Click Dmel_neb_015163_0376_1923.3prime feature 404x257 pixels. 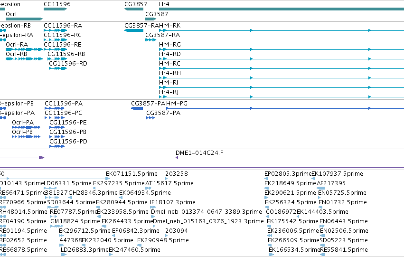(155, 226)
